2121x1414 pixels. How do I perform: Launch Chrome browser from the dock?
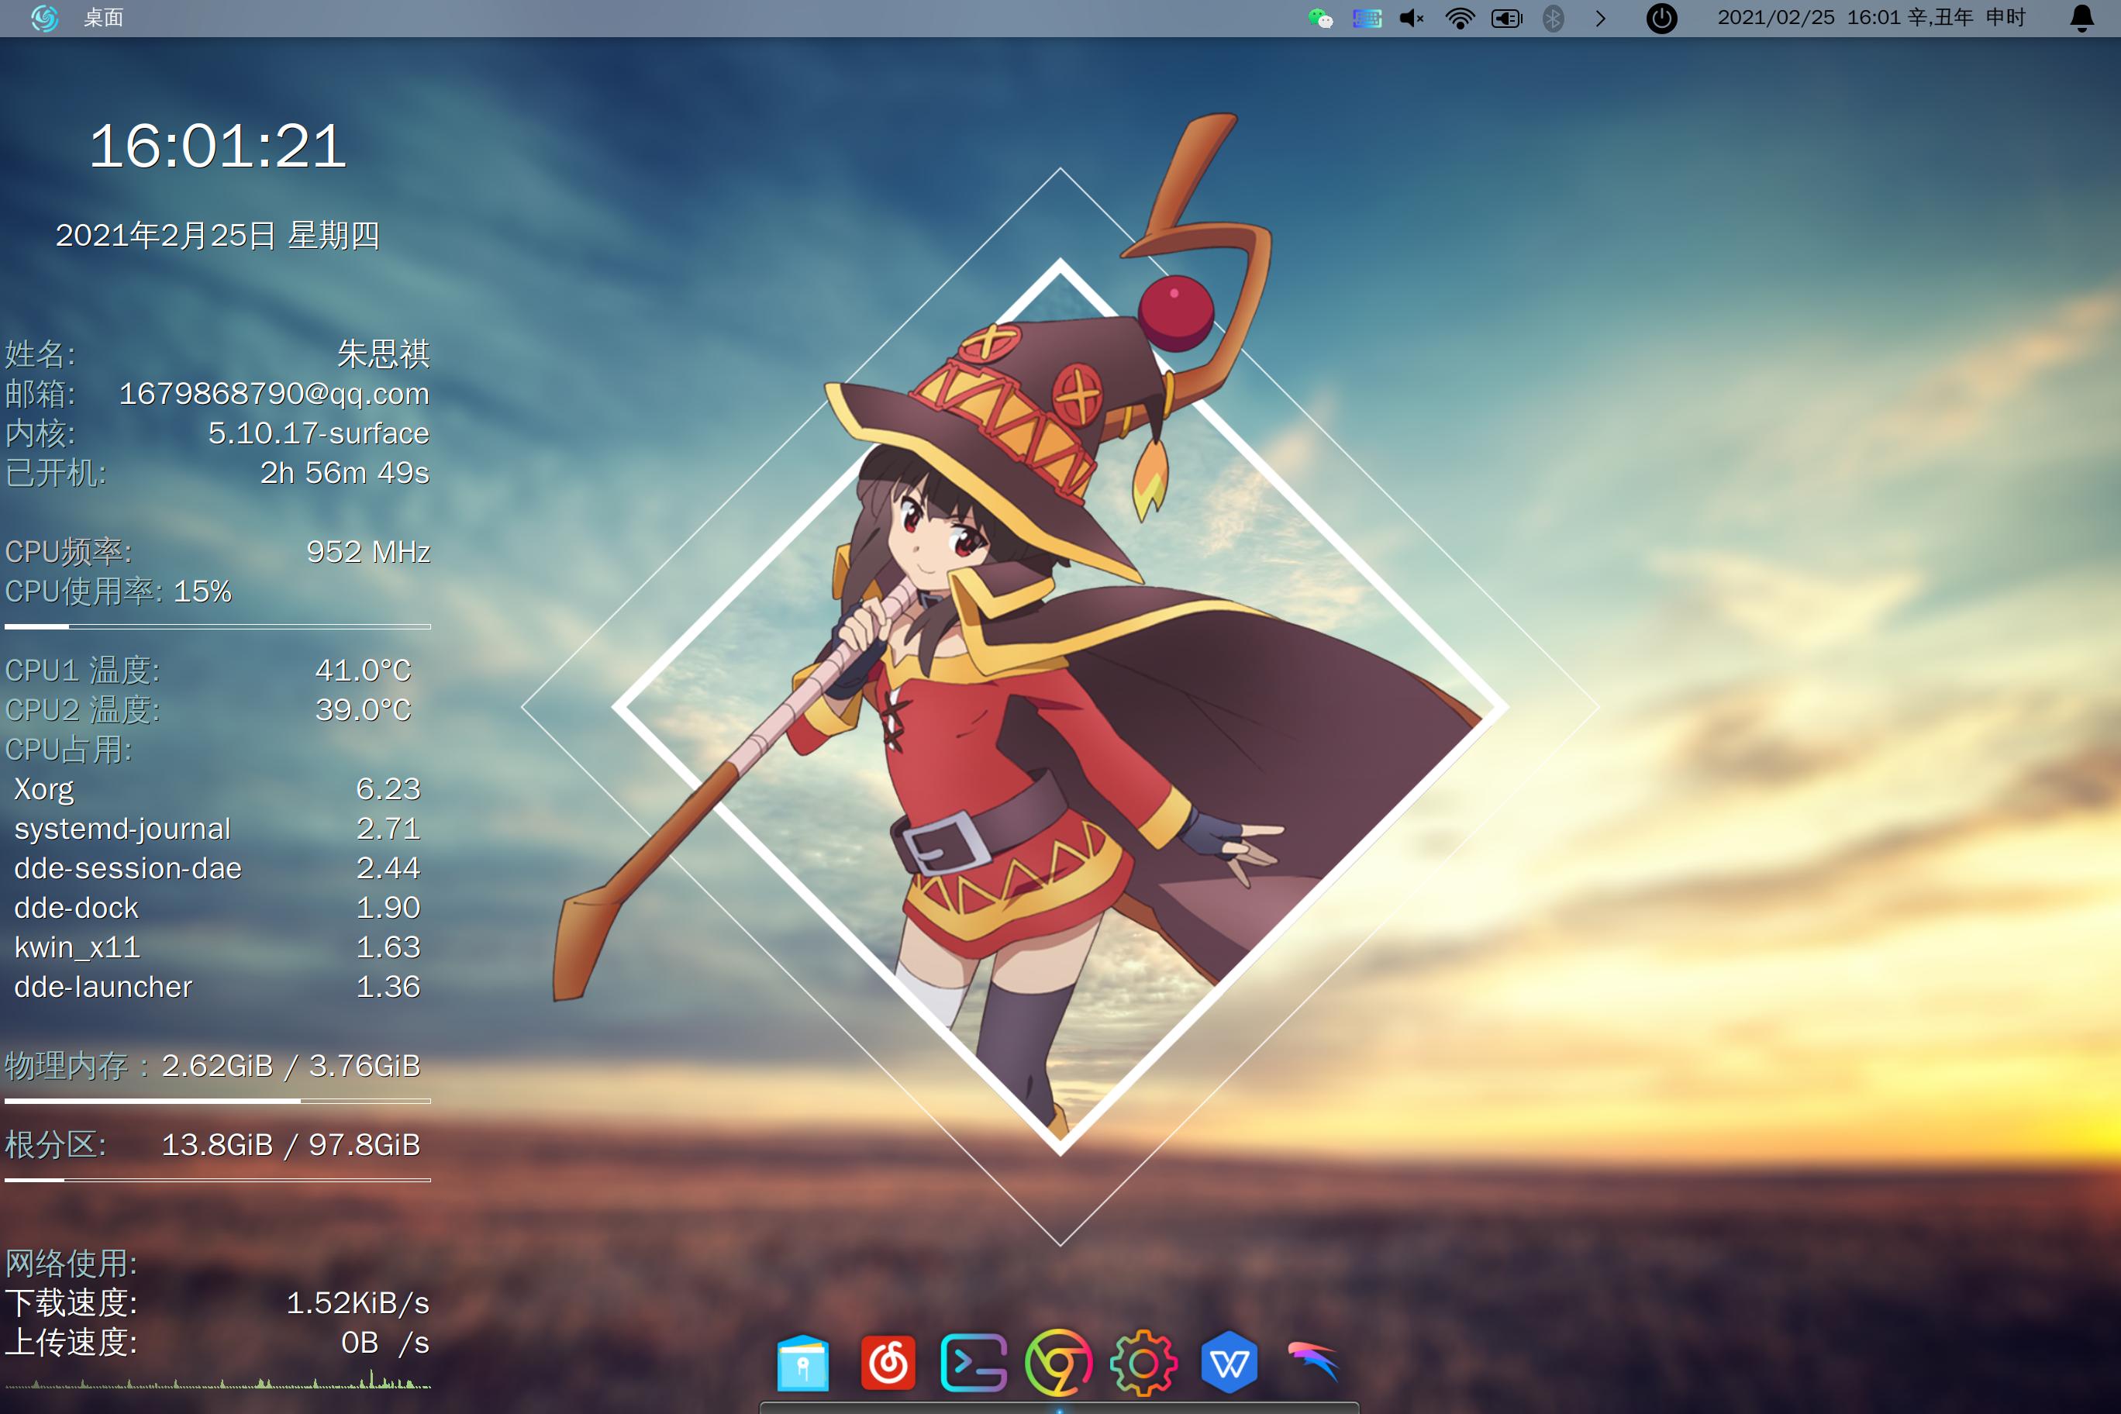click(1059, 1363)
